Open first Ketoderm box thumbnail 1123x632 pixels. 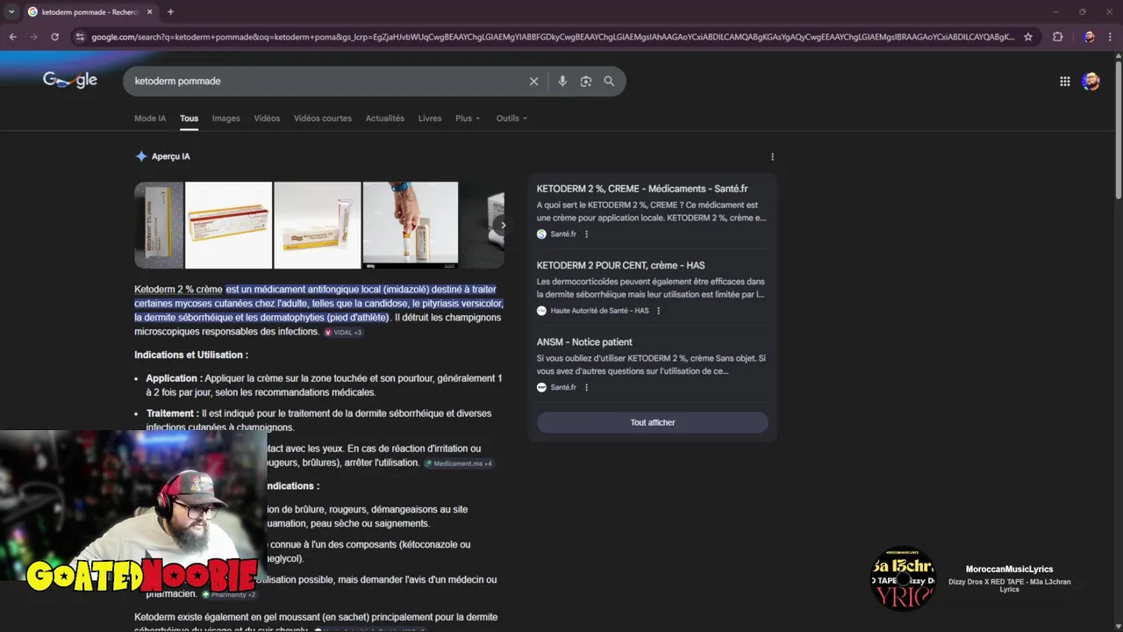[x=159, y=225]
